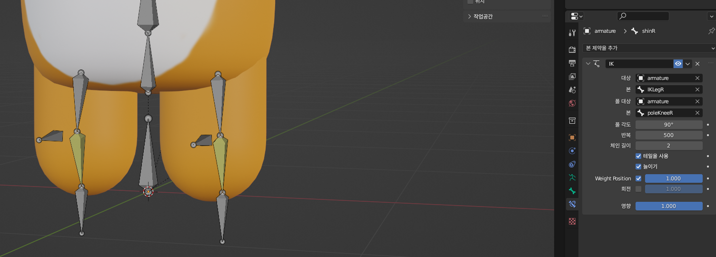Animate the 영향 influence property dot

coord(708,206)
